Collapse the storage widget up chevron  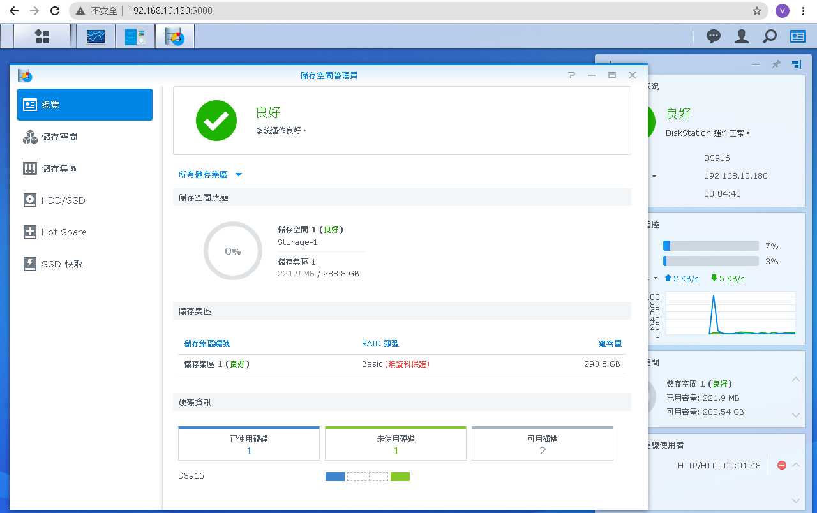(796, 379)
